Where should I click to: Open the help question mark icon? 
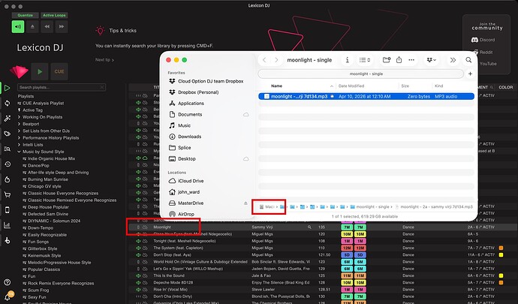pos(7,282)
